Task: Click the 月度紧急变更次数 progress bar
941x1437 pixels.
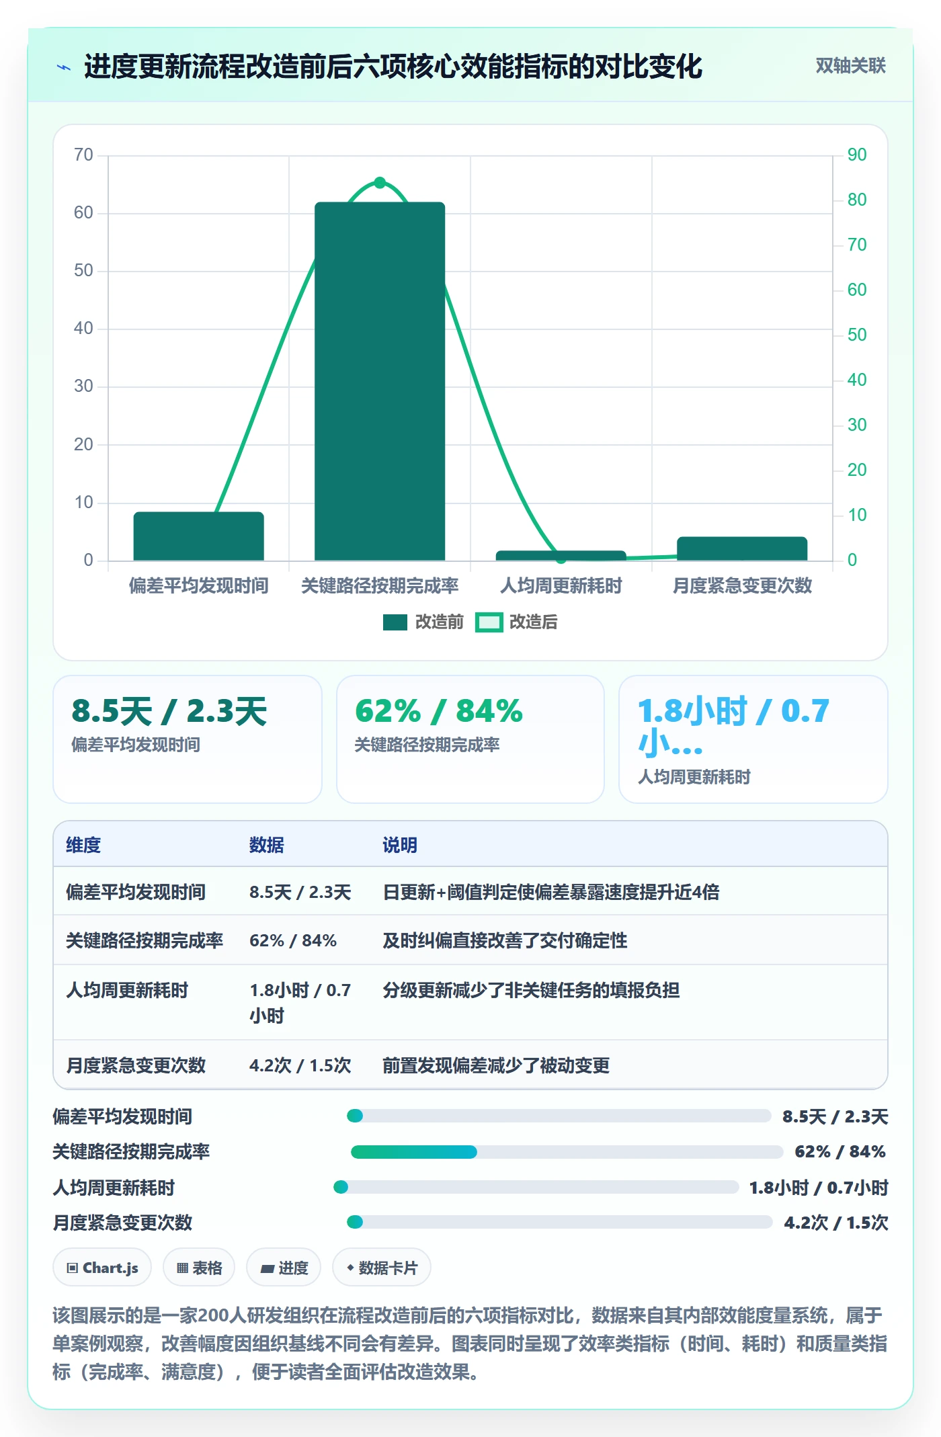Action: [x=559, y=1222]
